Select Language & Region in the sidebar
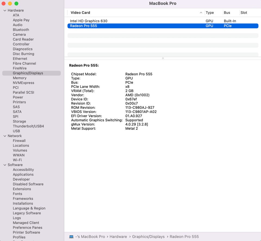261x241 pixels. click(x=29, y=208)
